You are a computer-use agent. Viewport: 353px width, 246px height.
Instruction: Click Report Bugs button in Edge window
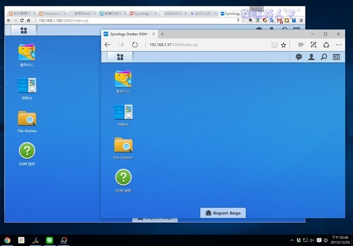[x=223, y=213]
